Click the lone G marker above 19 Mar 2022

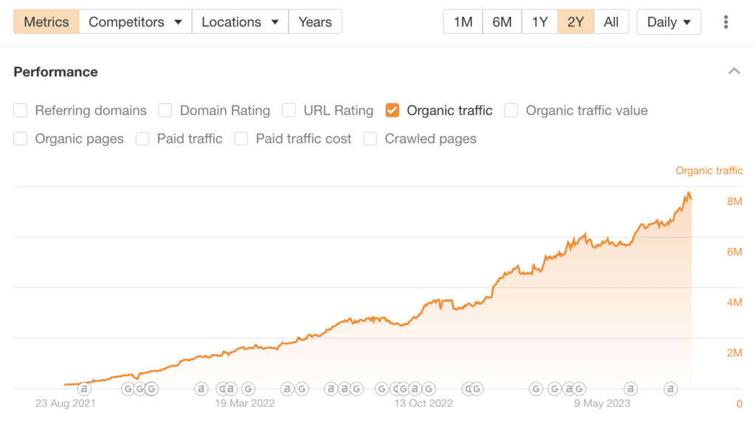click(248, 389)
